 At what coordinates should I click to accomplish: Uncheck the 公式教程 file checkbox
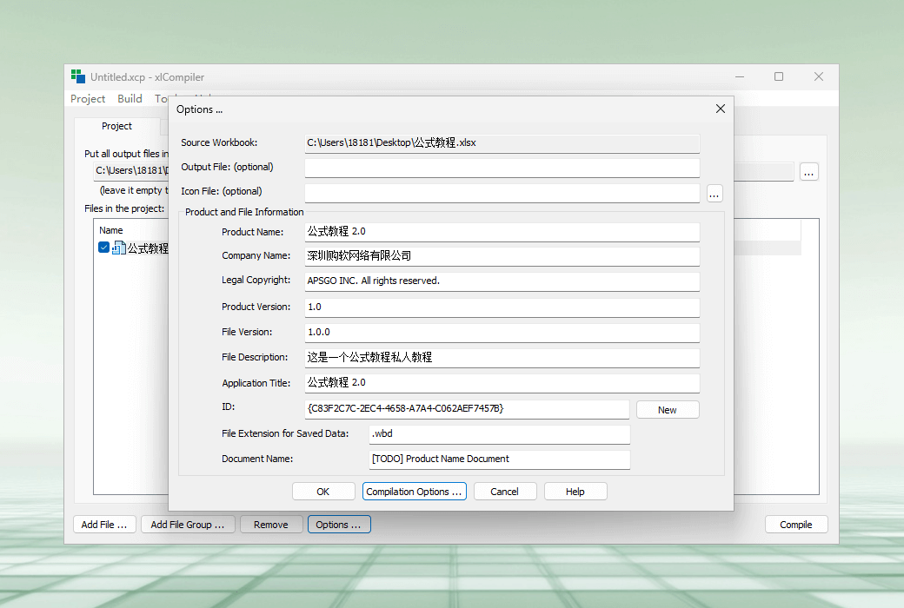point(103,248)
